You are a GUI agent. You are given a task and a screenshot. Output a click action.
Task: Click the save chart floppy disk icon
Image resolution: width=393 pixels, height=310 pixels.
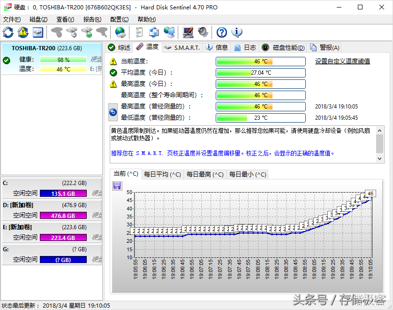point(117,186)
